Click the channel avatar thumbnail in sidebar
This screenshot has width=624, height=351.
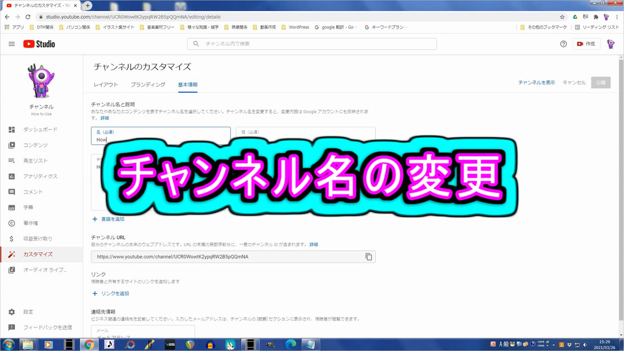(41, 81)
